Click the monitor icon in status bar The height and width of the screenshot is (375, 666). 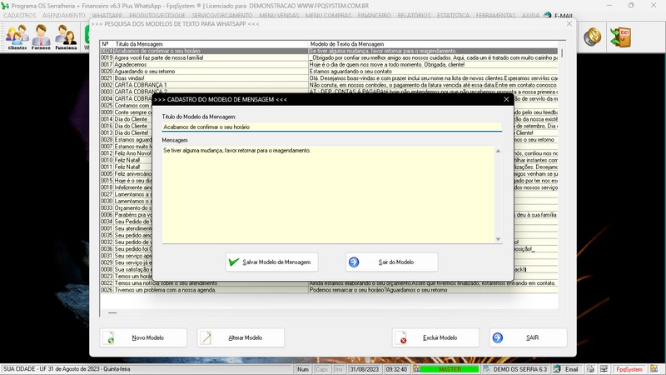tap(604, 369)
